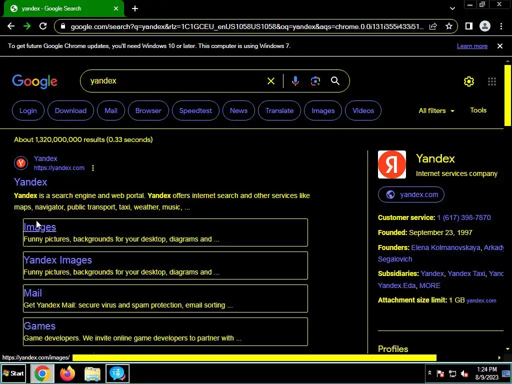Reload the page with refresh icon
Viewport: 512px width, 384px height.
[43, 26]
